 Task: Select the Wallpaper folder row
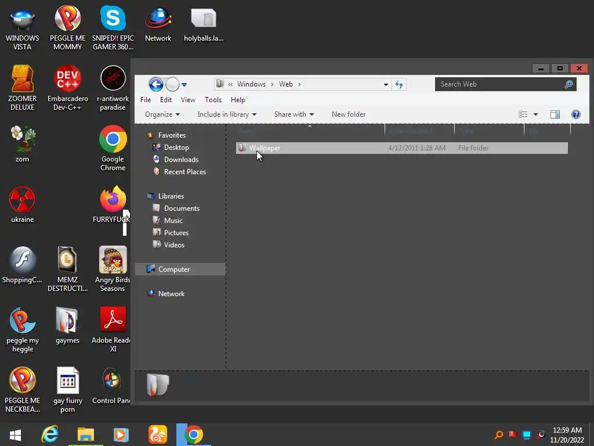point(401,148)
